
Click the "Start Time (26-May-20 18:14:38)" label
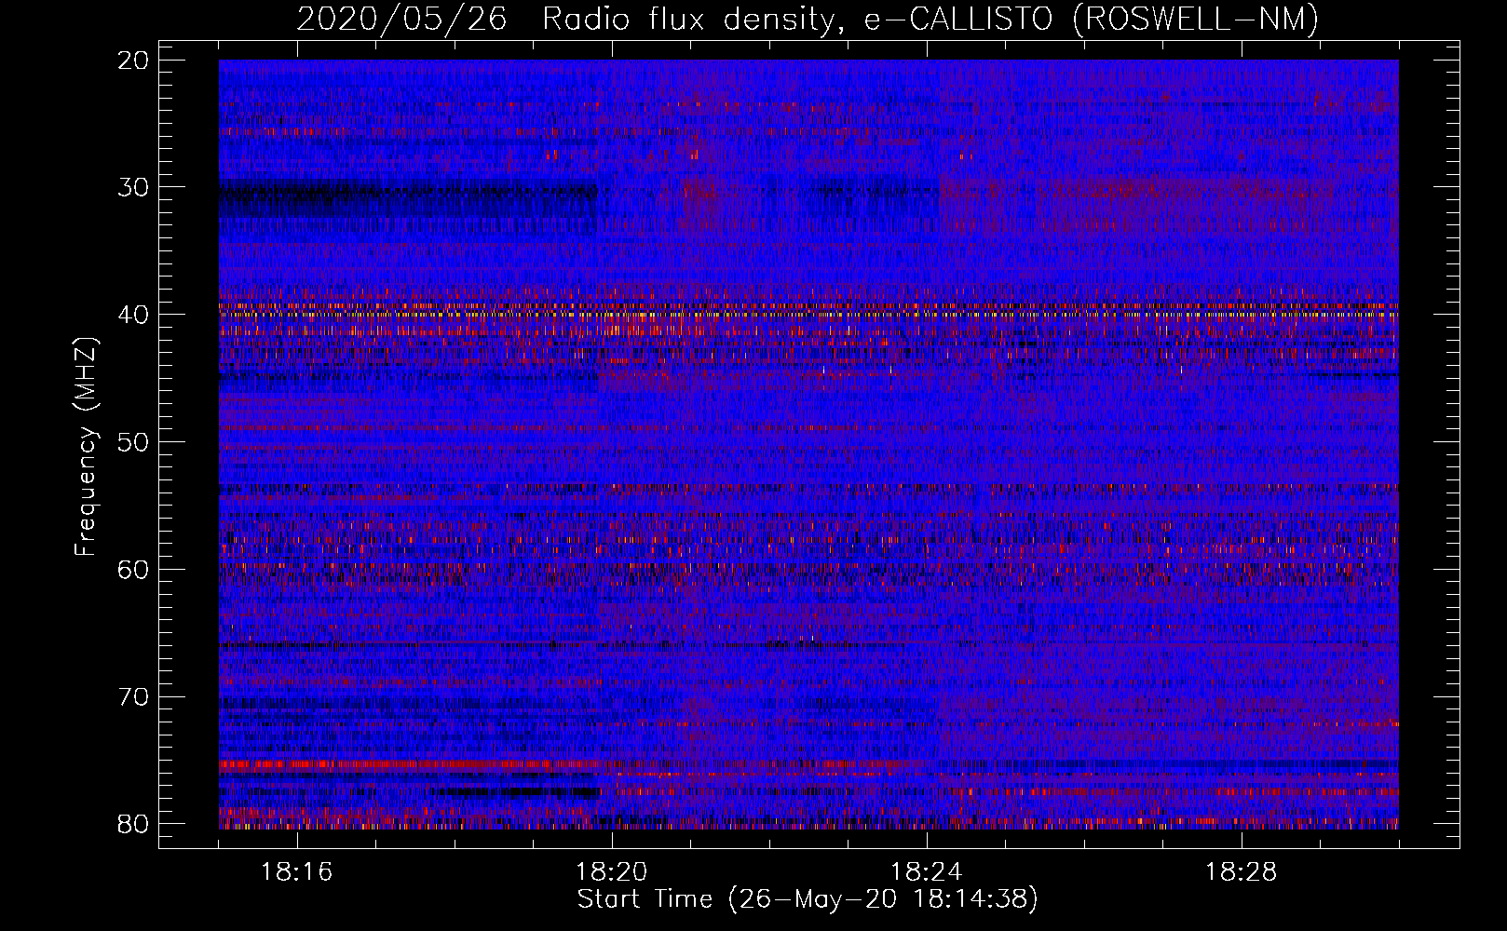(x=808, y=899)
